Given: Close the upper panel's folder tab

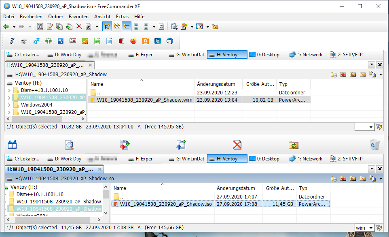Looking at the screenshot, I should tap(90, 65).
